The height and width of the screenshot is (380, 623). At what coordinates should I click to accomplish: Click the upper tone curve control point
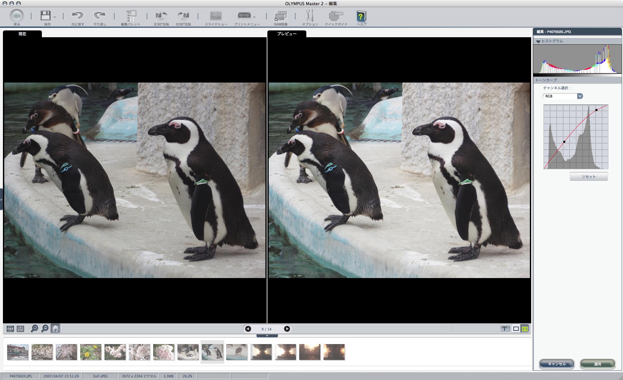596,110
